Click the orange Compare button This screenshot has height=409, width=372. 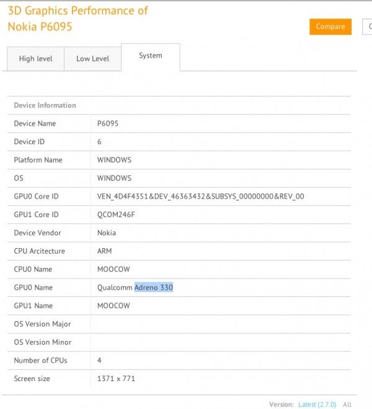330,27
